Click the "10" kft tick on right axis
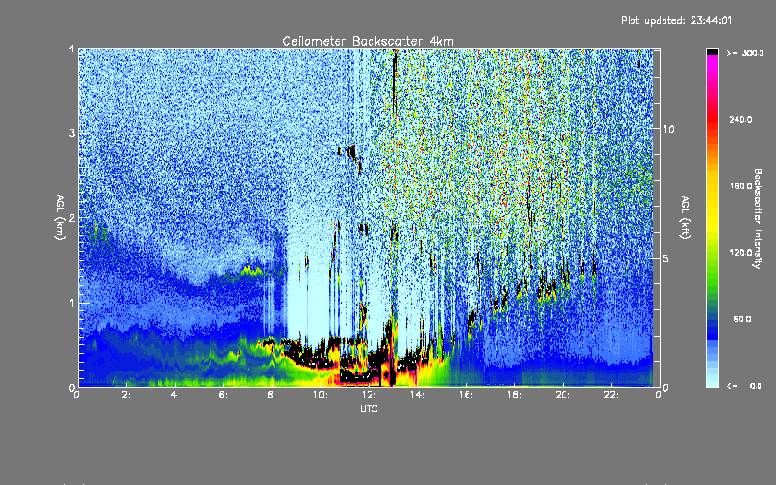Image resolution: width=776 pixels, height=485 pixels. click(668, 129)
